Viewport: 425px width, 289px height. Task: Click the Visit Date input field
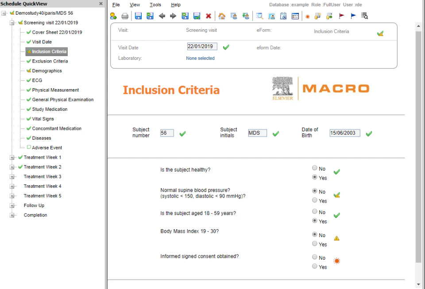(202, 47)
